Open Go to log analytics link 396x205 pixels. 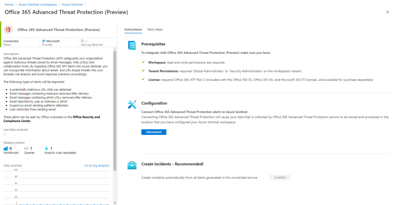[97, 166]
